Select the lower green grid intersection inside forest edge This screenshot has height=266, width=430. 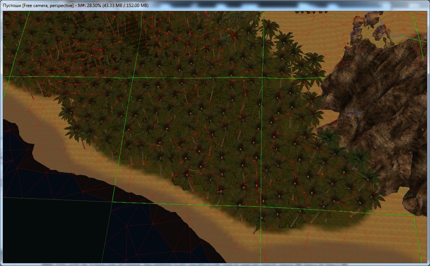point(261,207)
